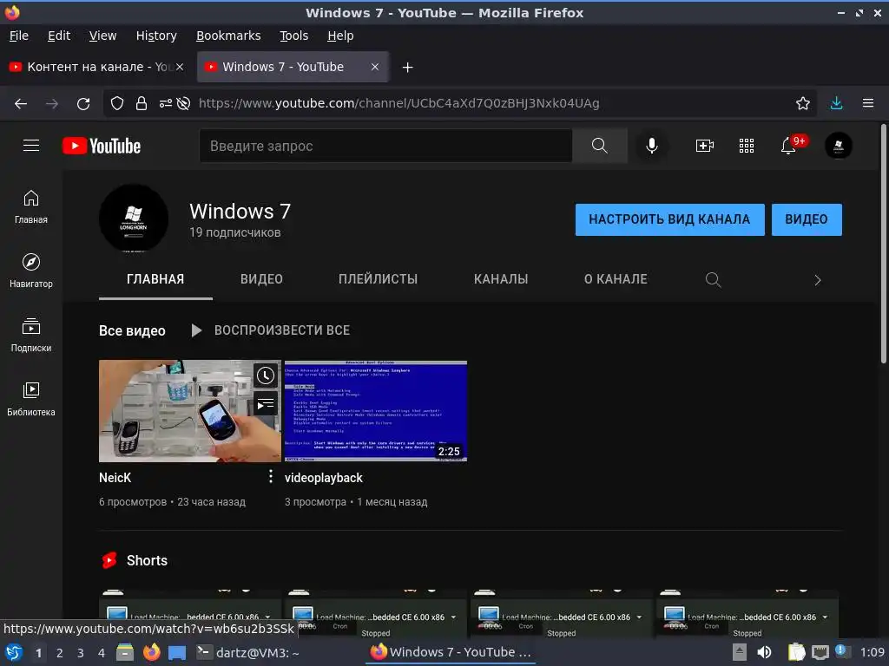The height and width of the screenshot is (666, 889).
Task: Open the Firefox application hamburger menu
Action: pos(868,103)
